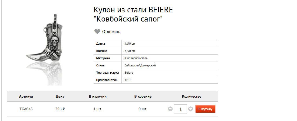Click the 'КНР' manufacturer value

127,80
